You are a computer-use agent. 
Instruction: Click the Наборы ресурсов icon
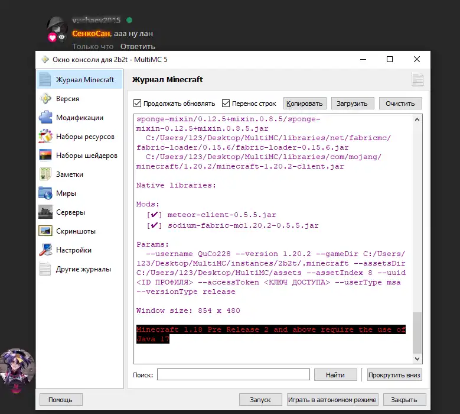point(45,137)
